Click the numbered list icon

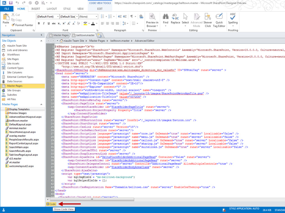110,16
